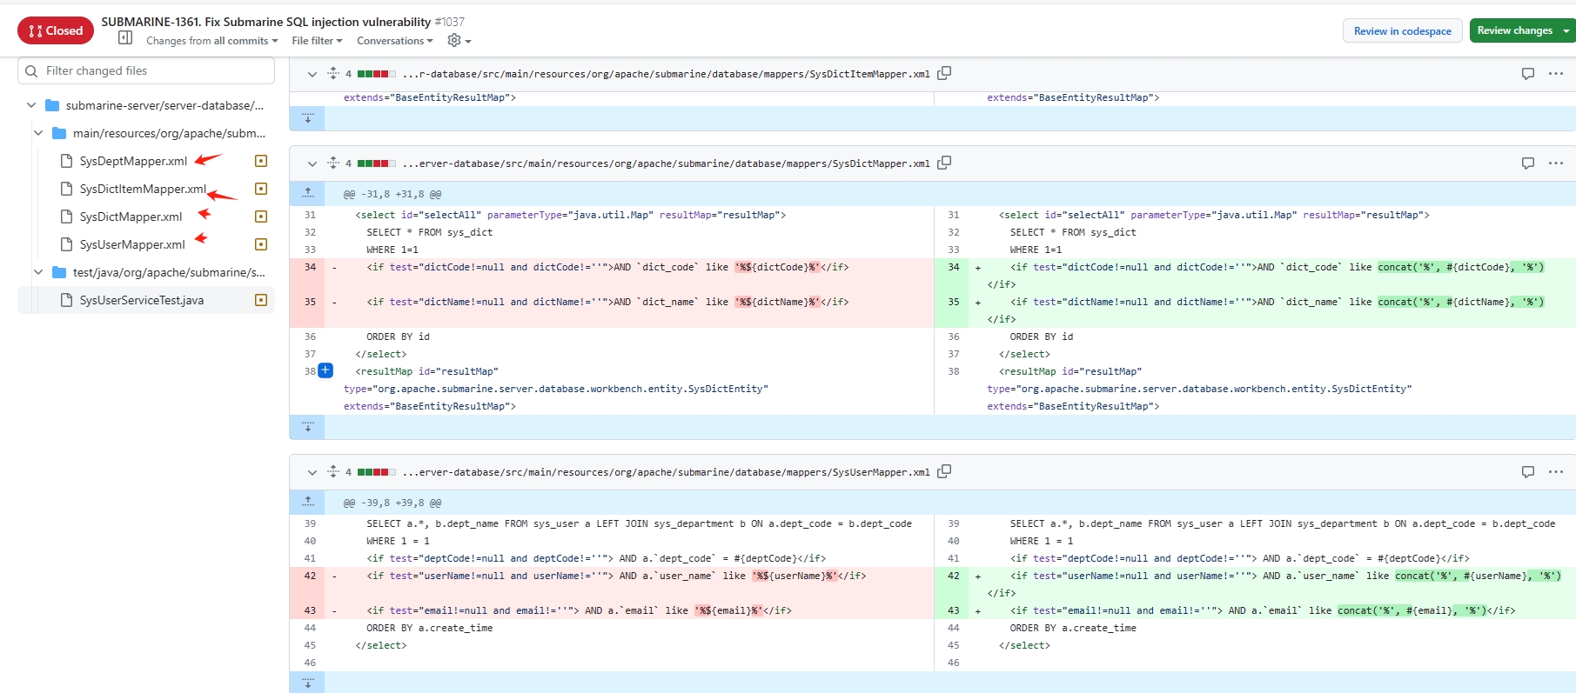Viewport: 1576px width, 693px height.
Task: Focus the Filter changed files field
Action: [155, 71]
